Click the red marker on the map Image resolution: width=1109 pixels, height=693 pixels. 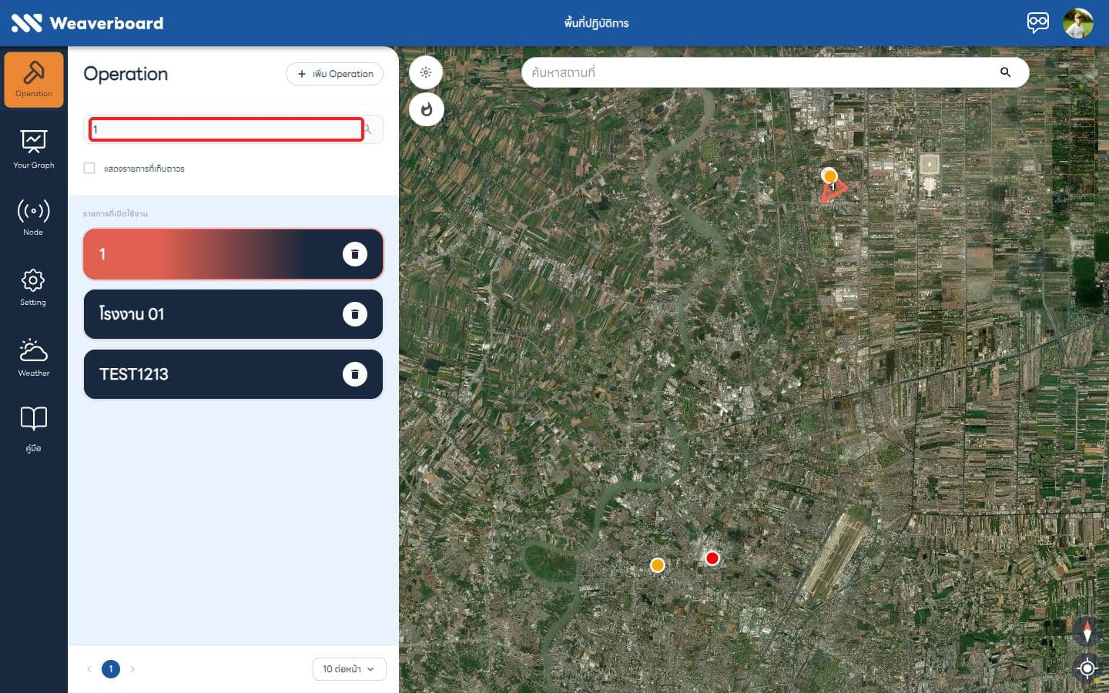[712, 558]
